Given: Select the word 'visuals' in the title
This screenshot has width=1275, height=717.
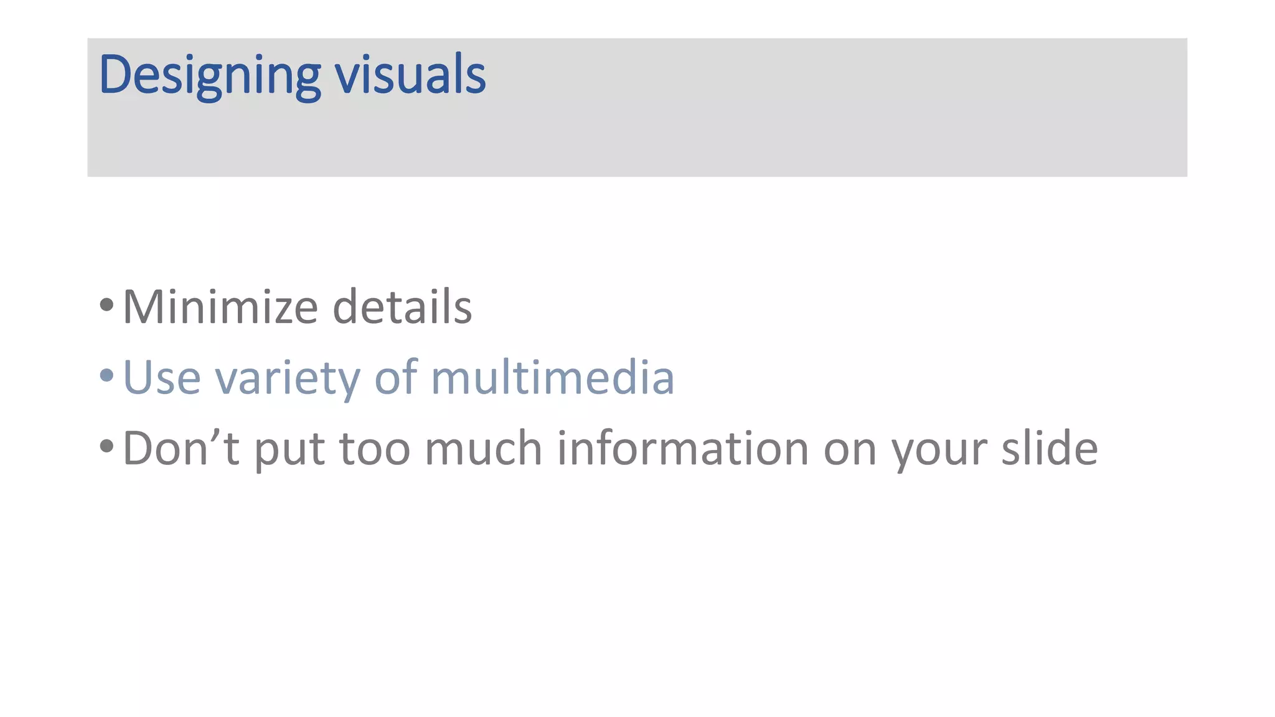Looking at the screenshot, I should pyautogui.click(x=410, y=74).
